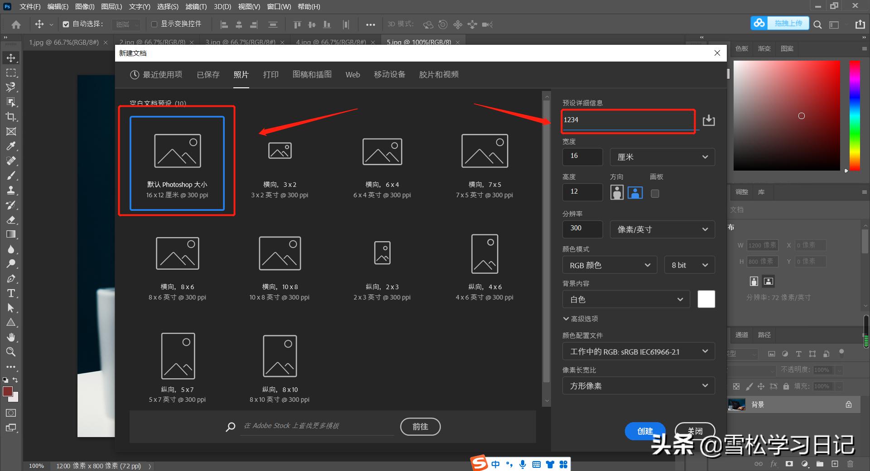This screenshot has height=471, width=870.
Task: Click the white background color swatch
Action: click(x=706, y=299)
